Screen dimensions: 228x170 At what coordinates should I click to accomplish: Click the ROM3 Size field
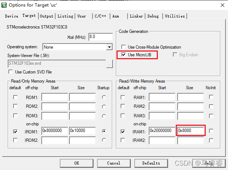(83, 116)
